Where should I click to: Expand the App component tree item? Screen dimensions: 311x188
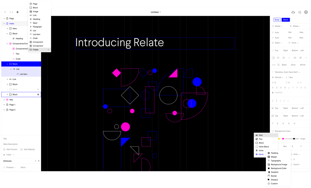[4, 100]
